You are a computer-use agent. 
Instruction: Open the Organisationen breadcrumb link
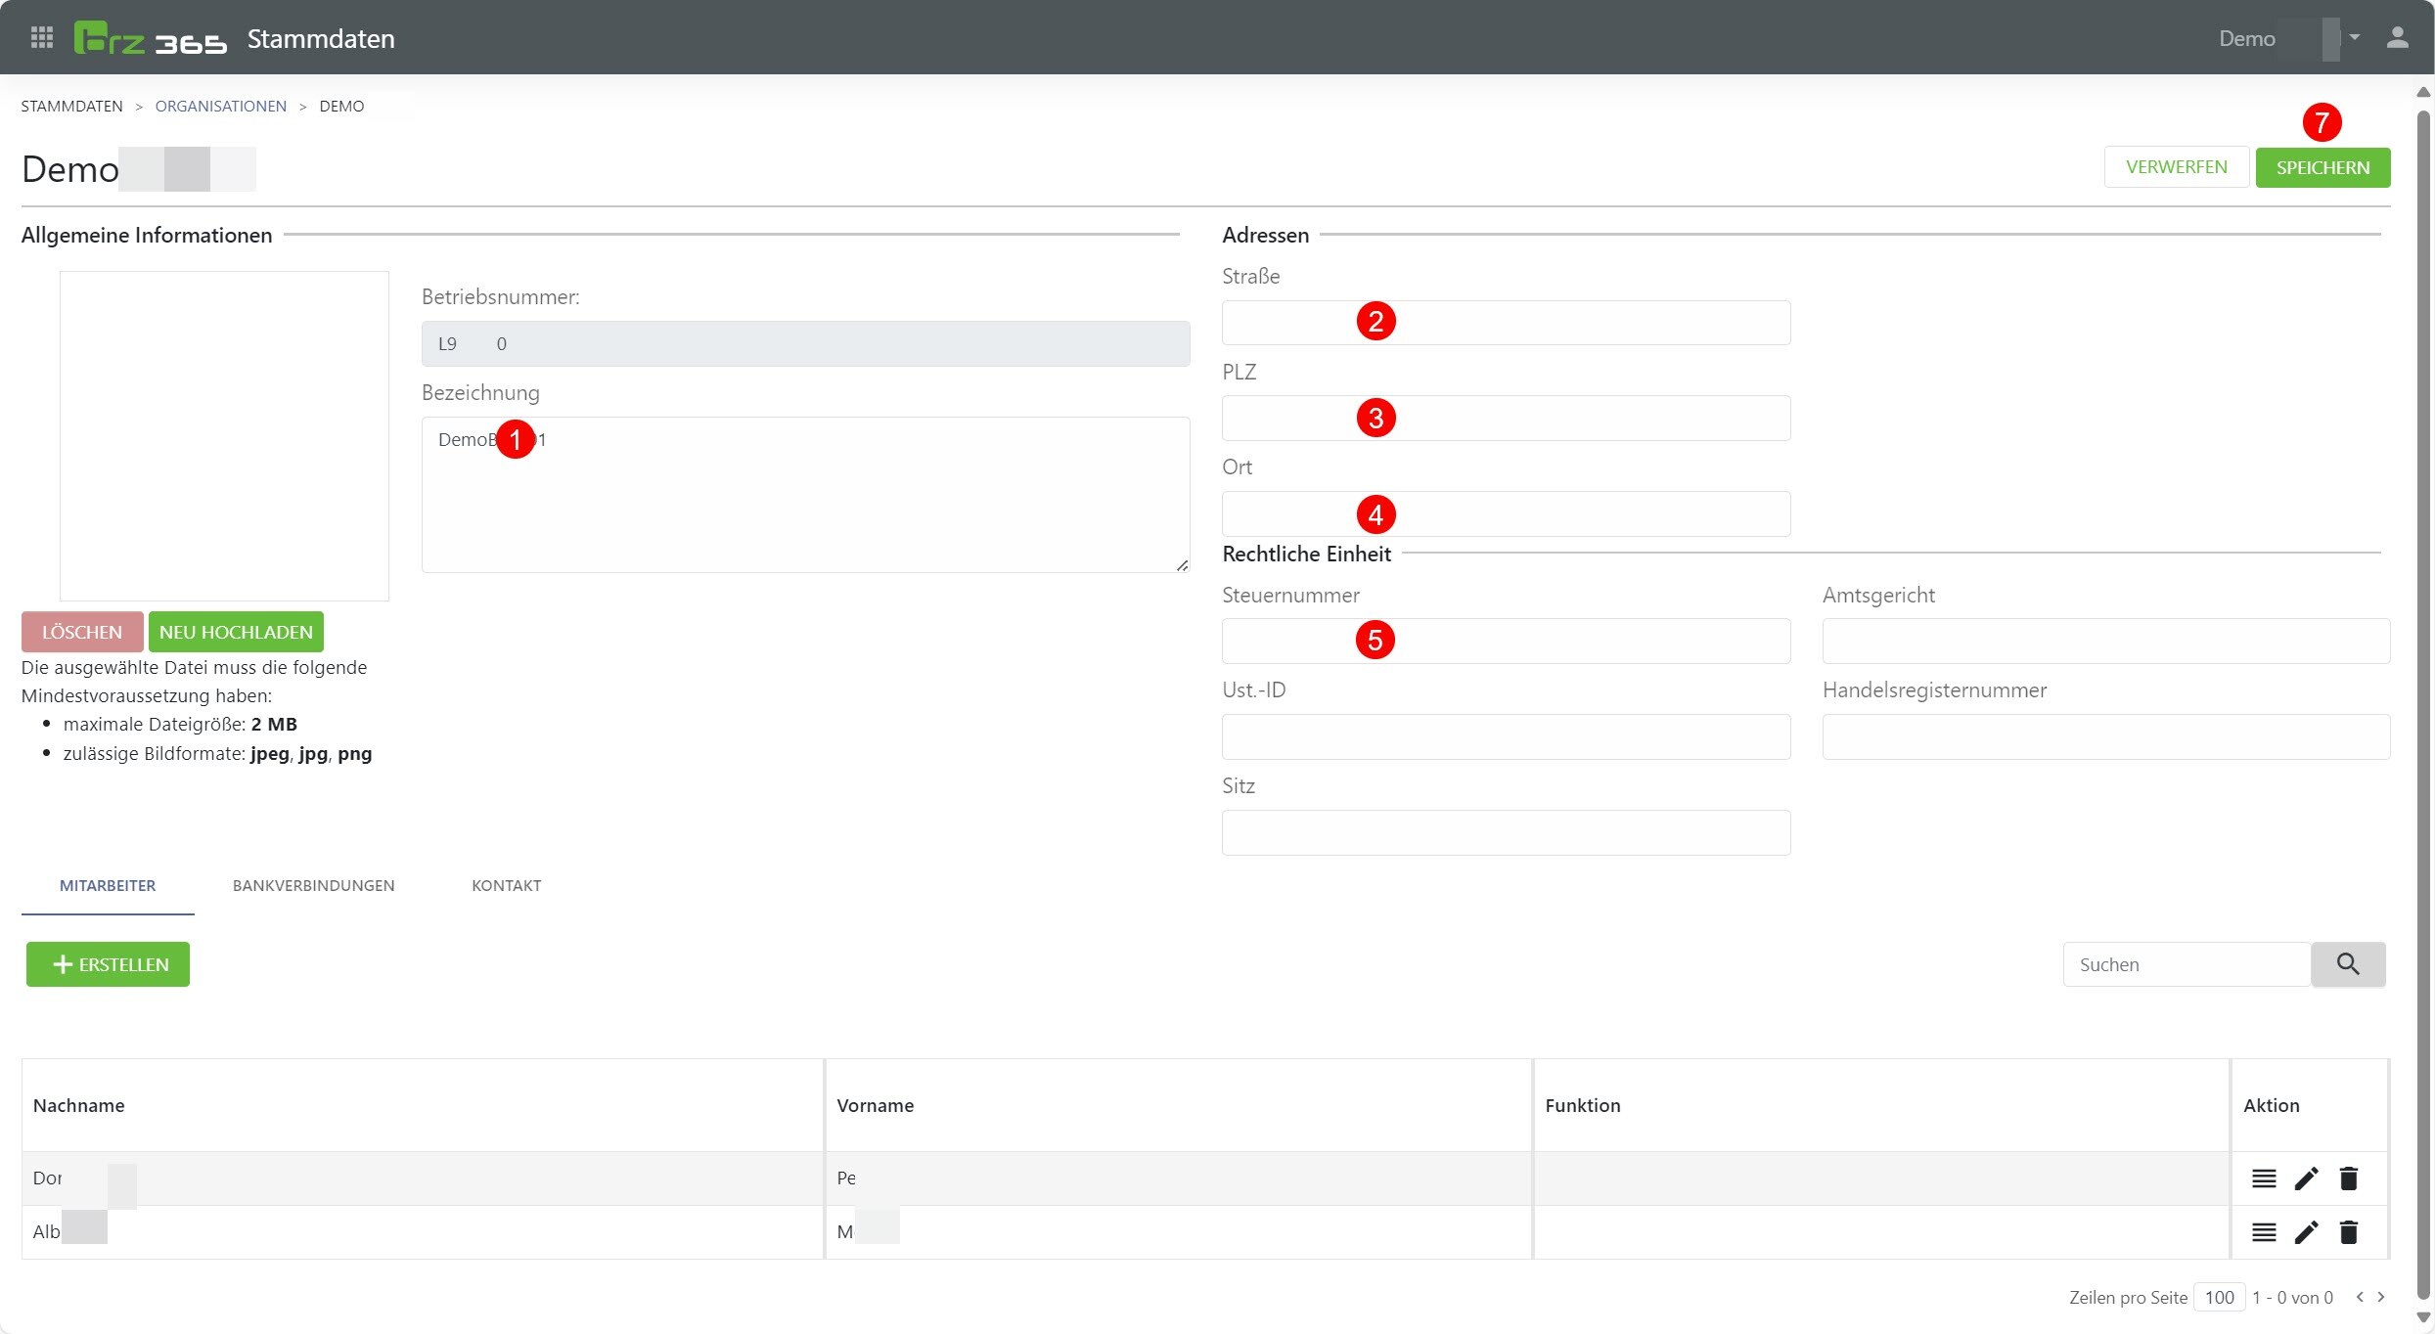(221, 106)
